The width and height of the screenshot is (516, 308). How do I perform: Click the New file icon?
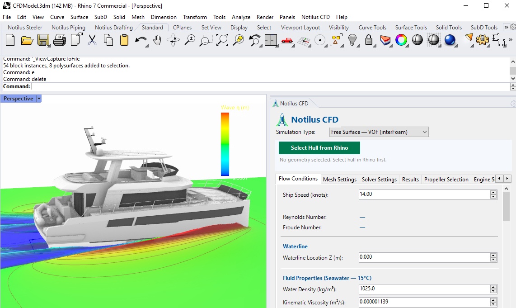10,40
